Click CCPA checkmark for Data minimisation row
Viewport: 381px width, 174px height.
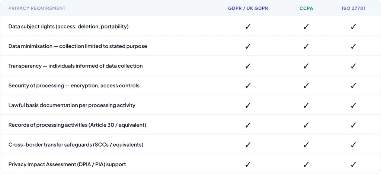(x=306, y=46)
